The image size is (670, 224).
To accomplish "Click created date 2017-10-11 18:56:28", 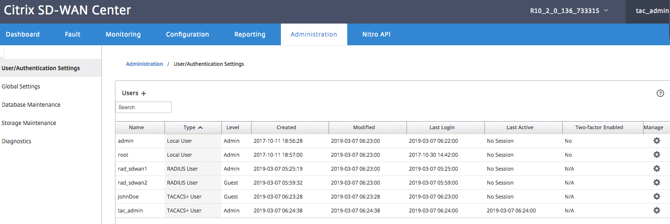I will point(278,141).
